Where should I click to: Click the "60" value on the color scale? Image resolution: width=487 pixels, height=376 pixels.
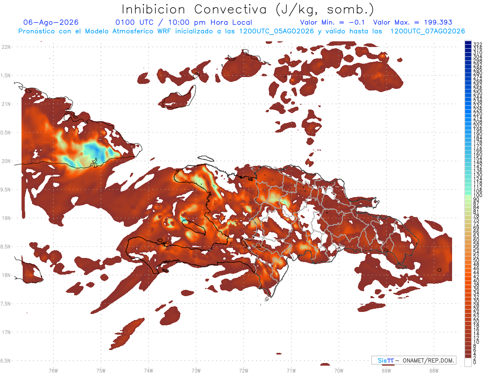[476, 240]
